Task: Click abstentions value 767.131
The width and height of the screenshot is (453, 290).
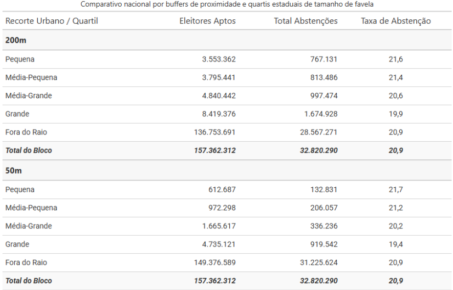Action: click(324, 59)
